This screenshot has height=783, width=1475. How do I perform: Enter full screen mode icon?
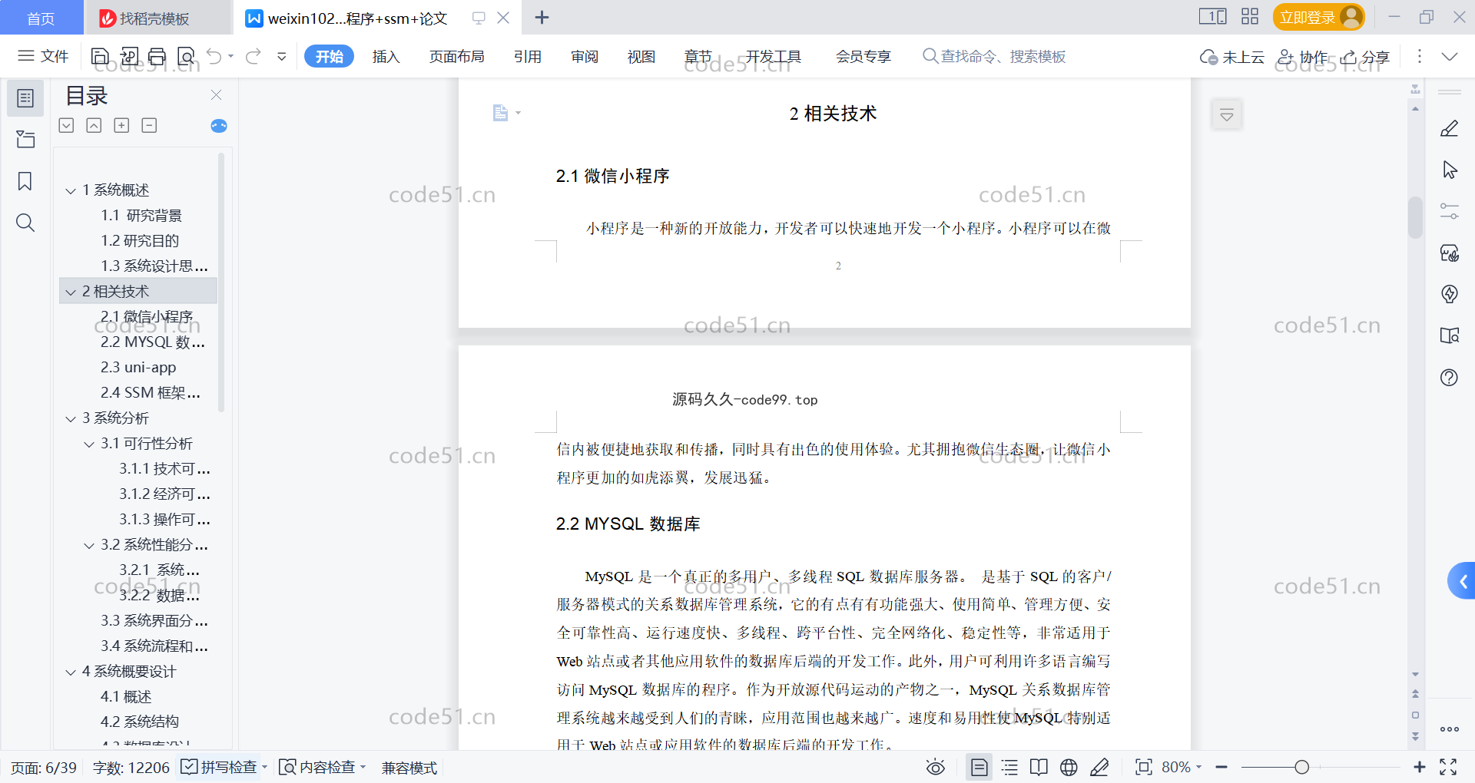coord(1448,767)
